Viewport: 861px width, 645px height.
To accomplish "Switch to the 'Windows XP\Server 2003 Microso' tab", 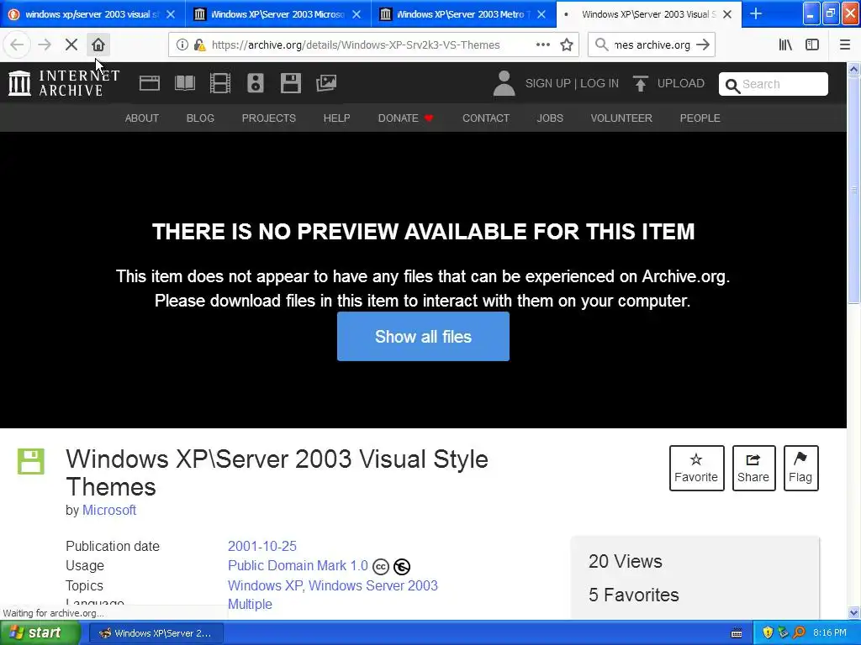I will coord(277,14).
